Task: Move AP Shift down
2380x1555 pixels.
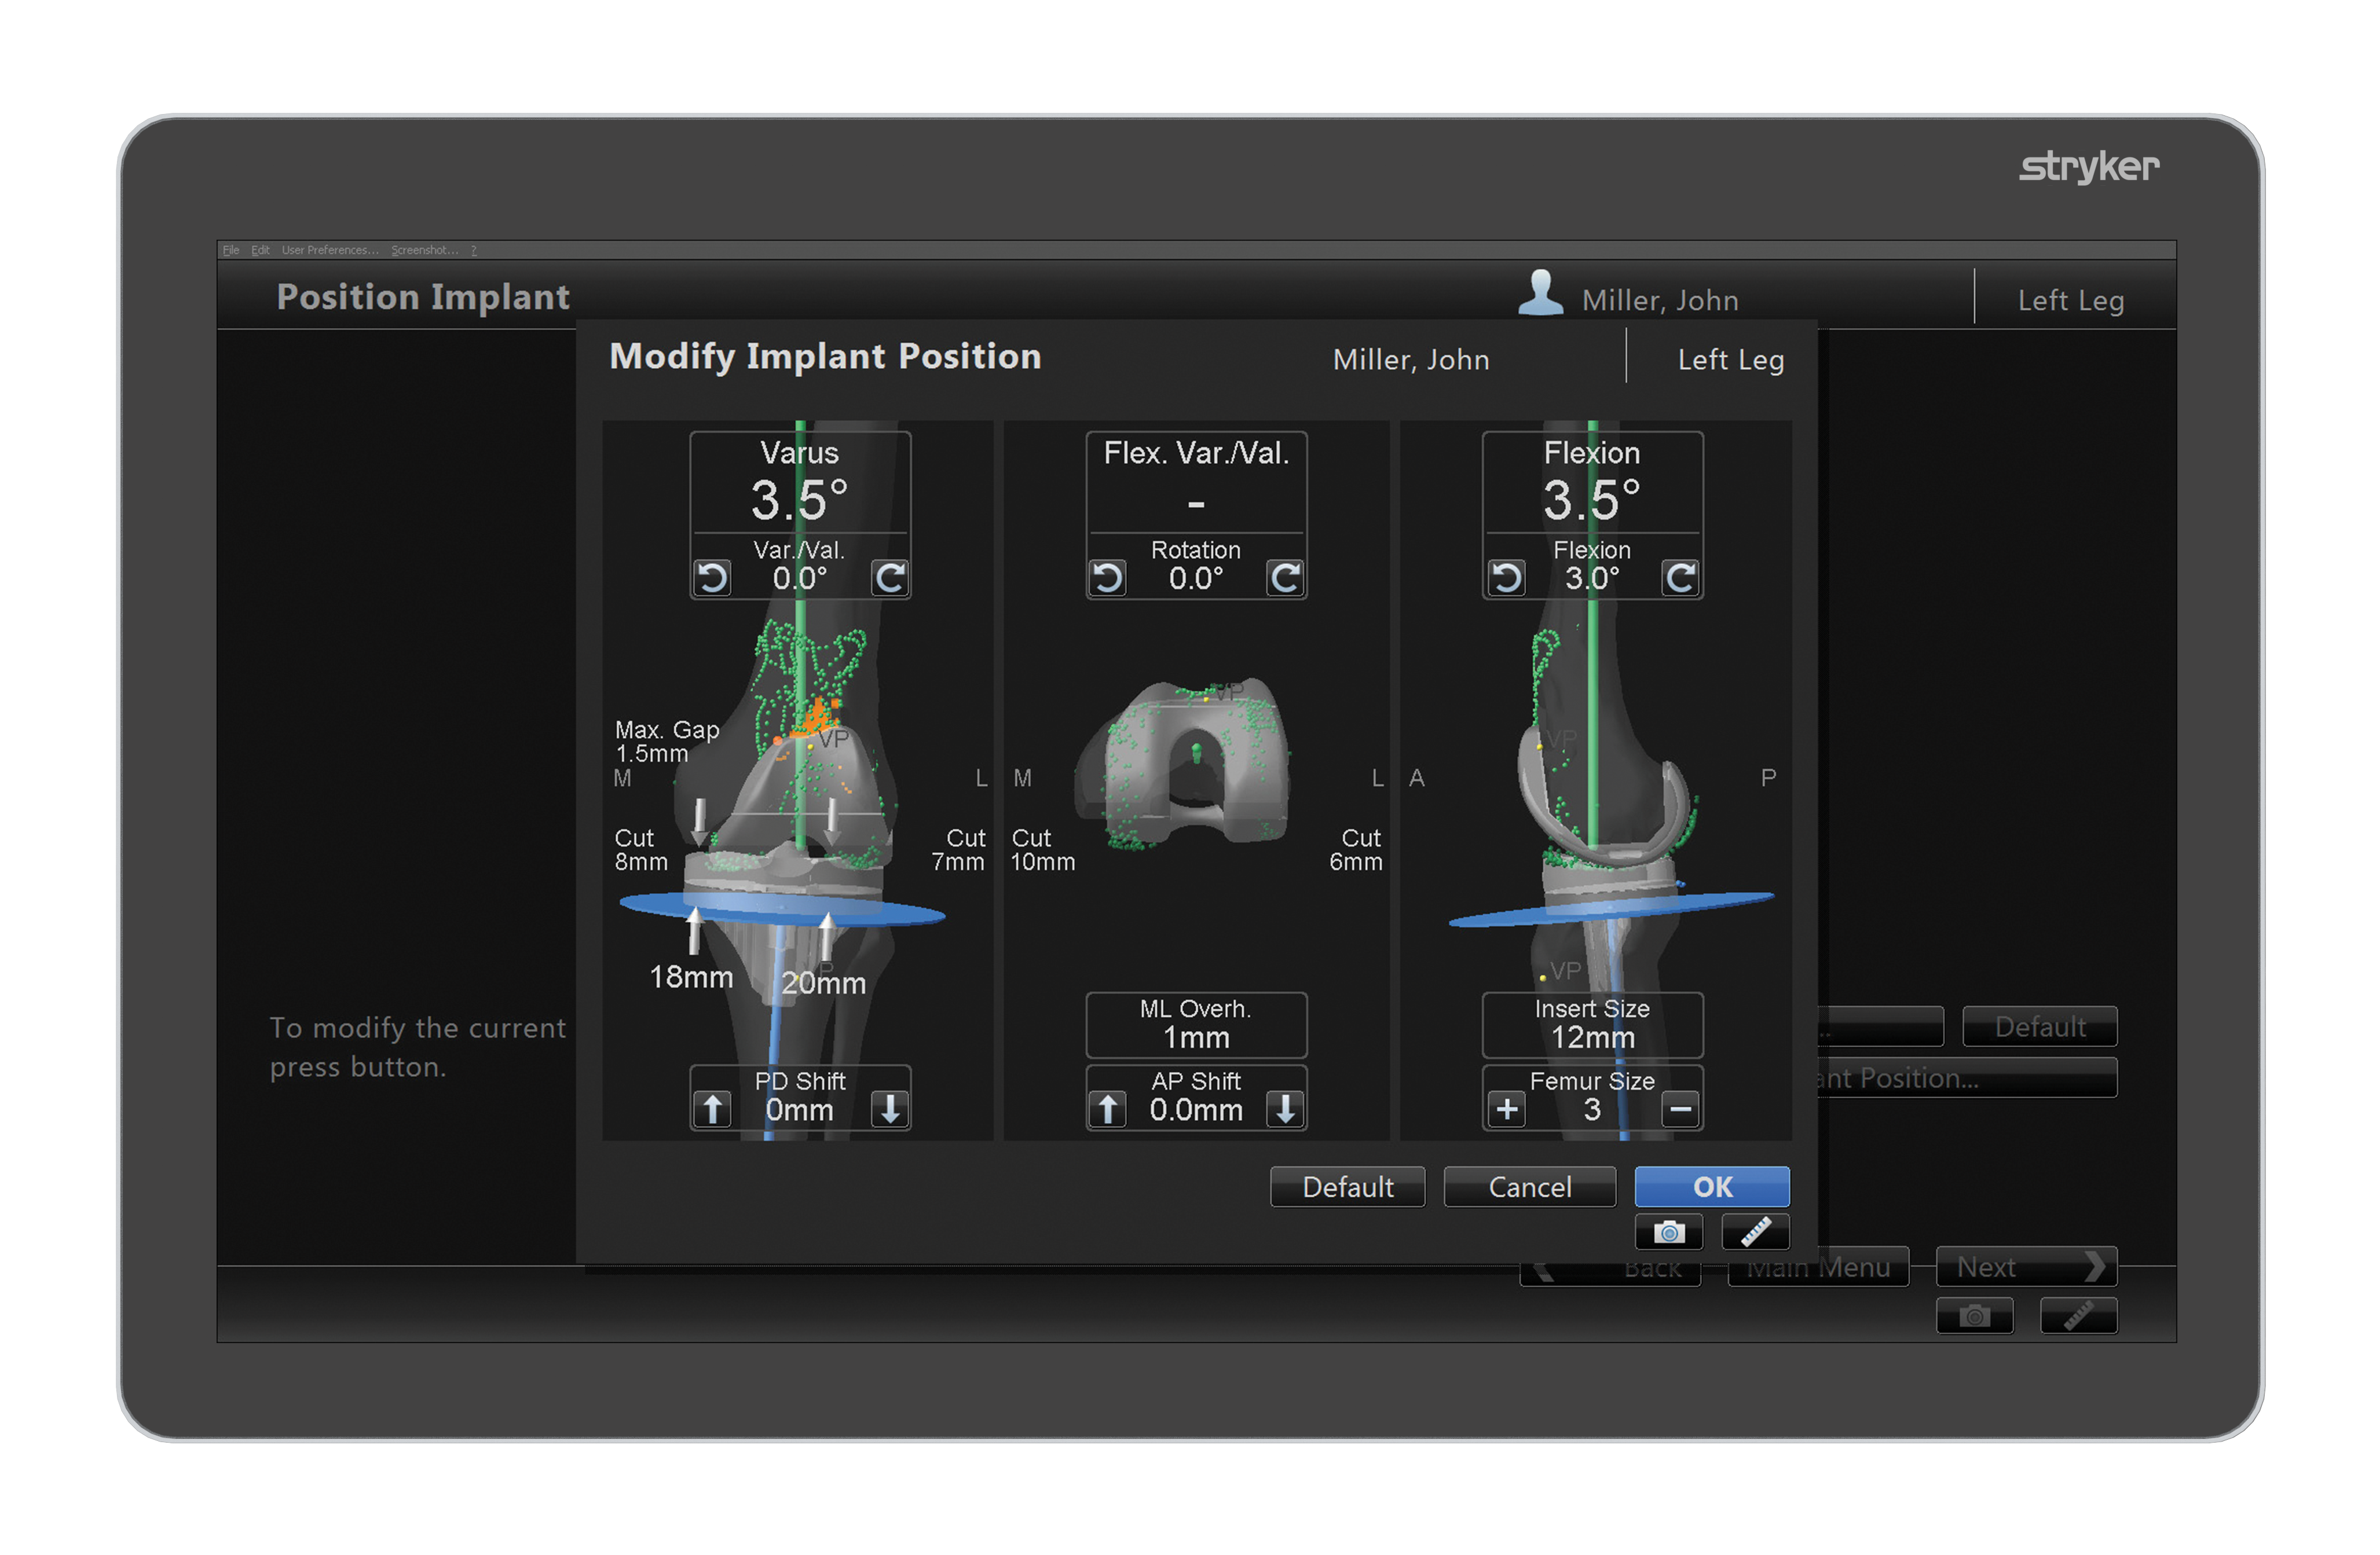Action: [x=1285, y=1109]
